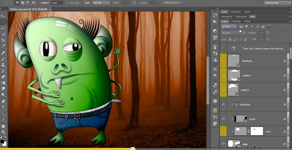292x150 pixels.
Task: Select the Rectangular Marquee tool in the toolbox
Action: click(3, 22)
